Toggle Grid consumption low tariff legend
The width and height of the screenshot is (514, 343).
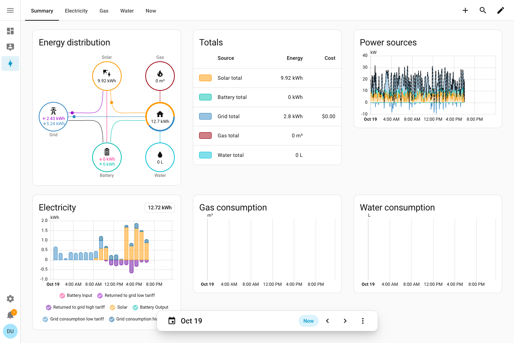tap(73, 319)
